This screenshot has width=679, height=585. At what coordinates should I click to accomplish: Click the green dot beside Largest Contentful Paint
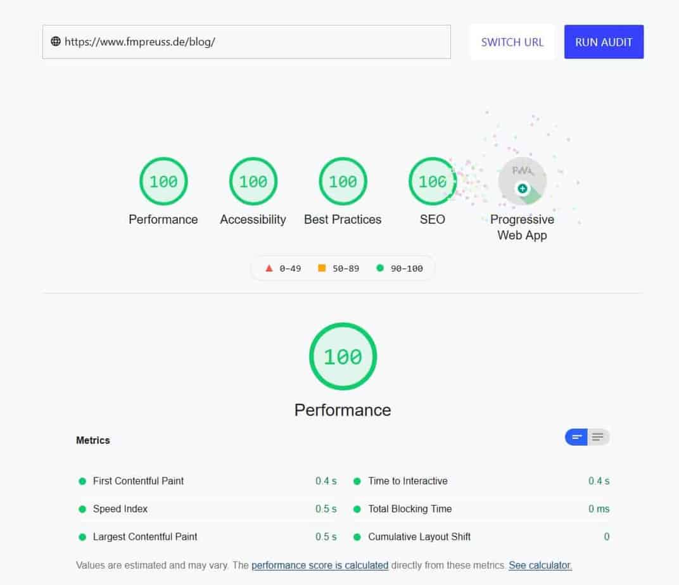point(82,537)
